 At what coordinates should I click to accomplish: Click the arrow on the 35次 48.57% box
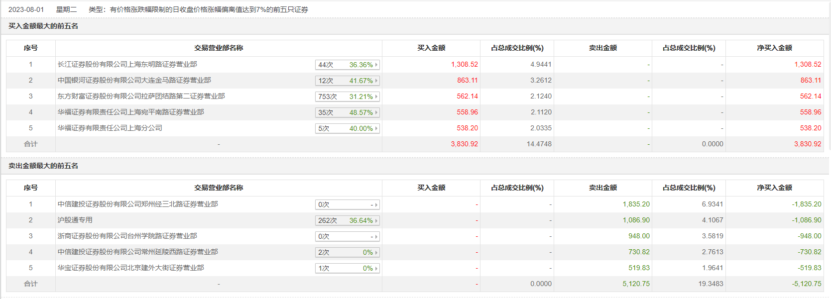click(x=376, y=112)
